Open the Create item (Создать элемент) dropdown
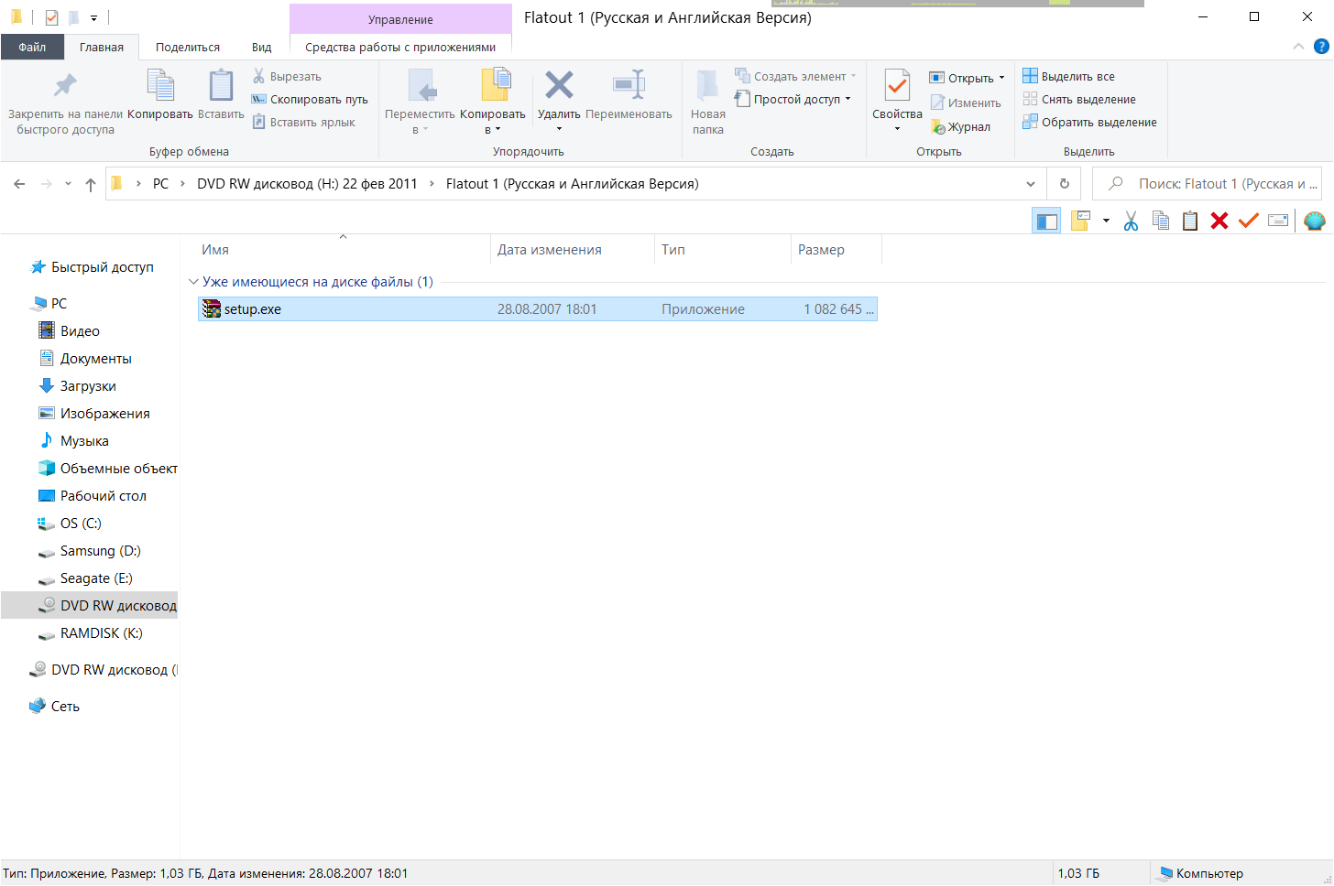1334x886 pixels. [x=796, y=76]
